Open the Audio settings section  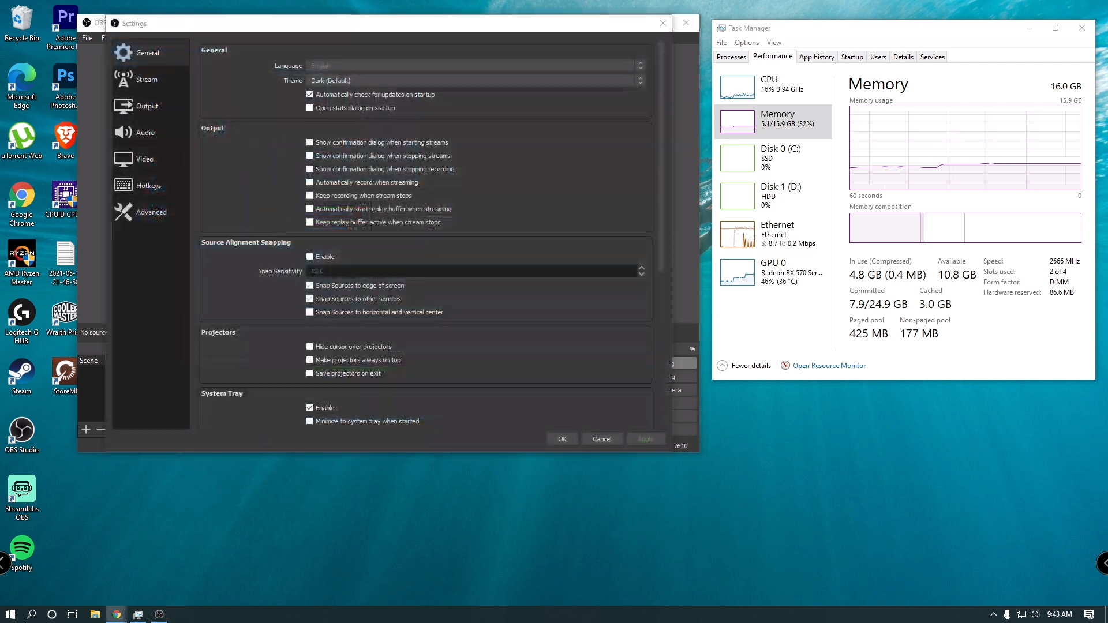151,133
